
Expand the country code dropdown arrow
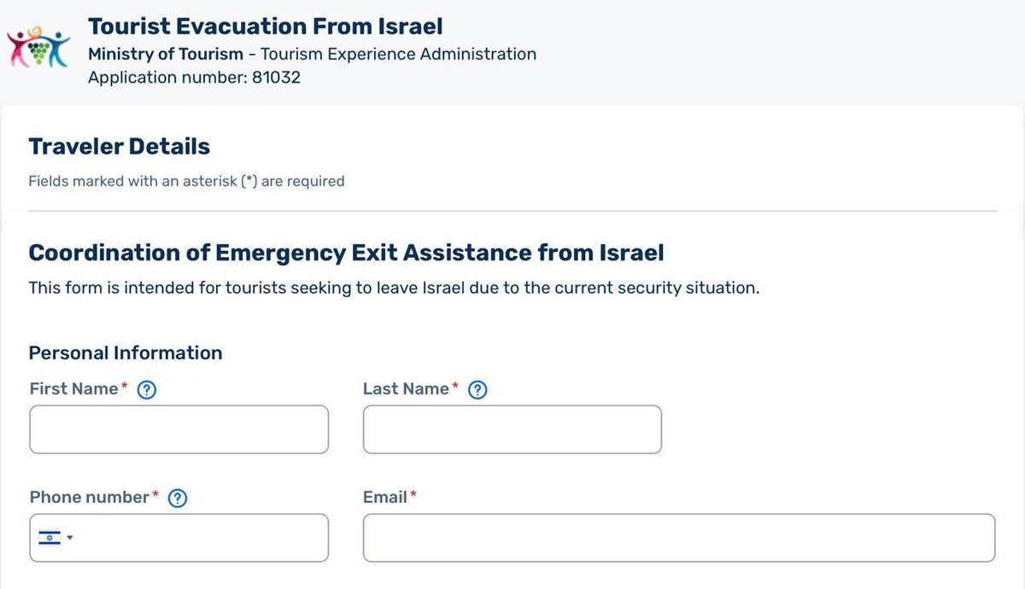[x=70, y=538]
